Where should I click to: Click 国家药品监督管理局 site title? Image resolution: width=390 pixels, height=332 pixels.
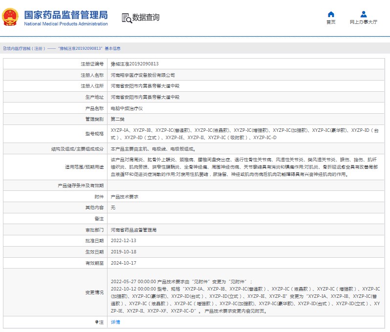66,15
